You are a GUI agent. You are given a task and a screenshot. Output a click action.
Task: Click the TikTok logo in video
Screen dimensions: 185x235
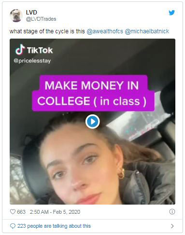(x=20, y=50)
